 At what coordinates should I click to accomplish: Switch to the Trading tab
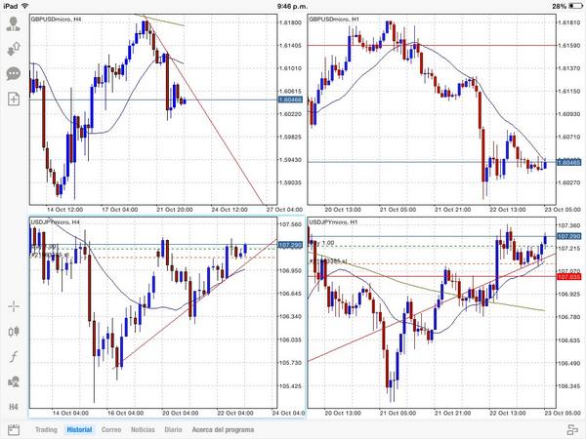coord(46,429)
